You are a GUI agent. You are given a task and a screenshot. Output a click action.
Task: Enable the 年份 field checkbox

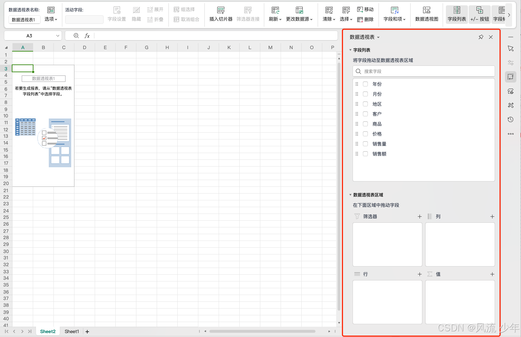pyautogui.click(x=365, y=84)
